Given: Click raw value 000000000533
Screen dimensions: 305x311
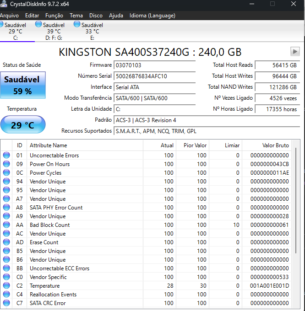Looking at the screenshot, I should 269,277.
